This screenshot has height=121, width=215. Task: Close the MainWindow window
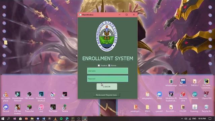coord(134,14)
